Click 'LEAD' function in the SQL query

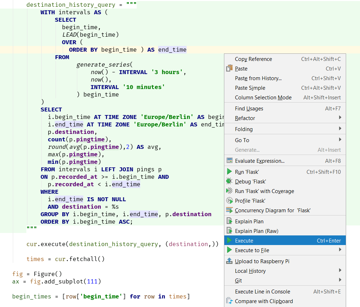69,35
